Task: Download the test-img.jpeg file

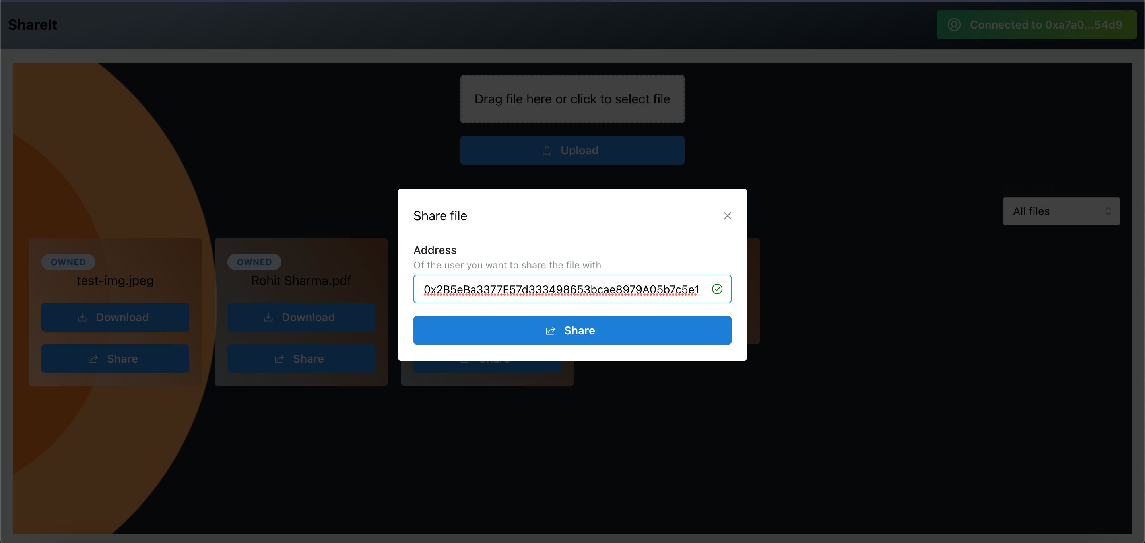Action: (115, 317)
